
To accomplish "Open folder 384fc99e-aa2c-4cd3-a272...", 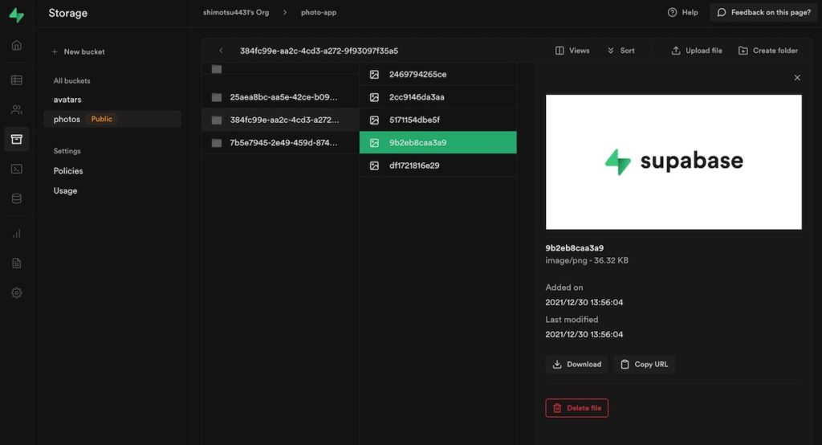I will [280, 120].
